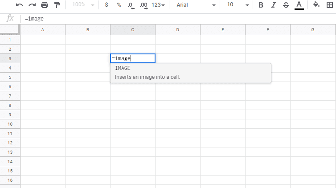Decrease decimal places
This screenshot has width=336, height=188.
tap(131, 5)
